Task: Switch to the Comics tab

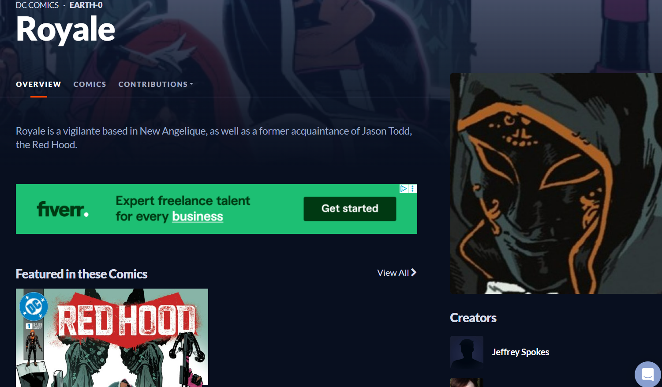Action: [90, 84]
